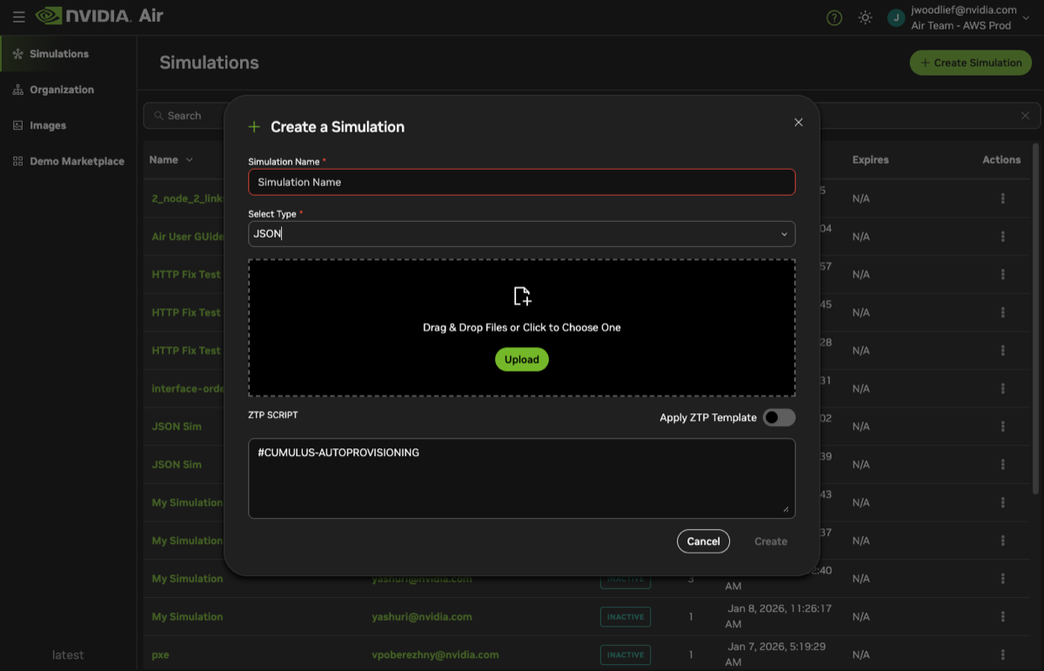The height and width of the screenshot is (671, 1044).
Task: Enable the Apply ZTP Template toggle
Action: [x=779, y=418]
